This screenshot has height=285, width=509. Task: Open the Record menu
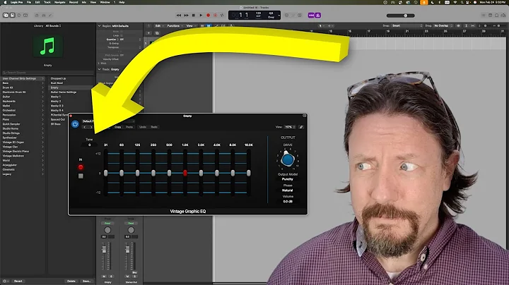click(x=74, y=2)
